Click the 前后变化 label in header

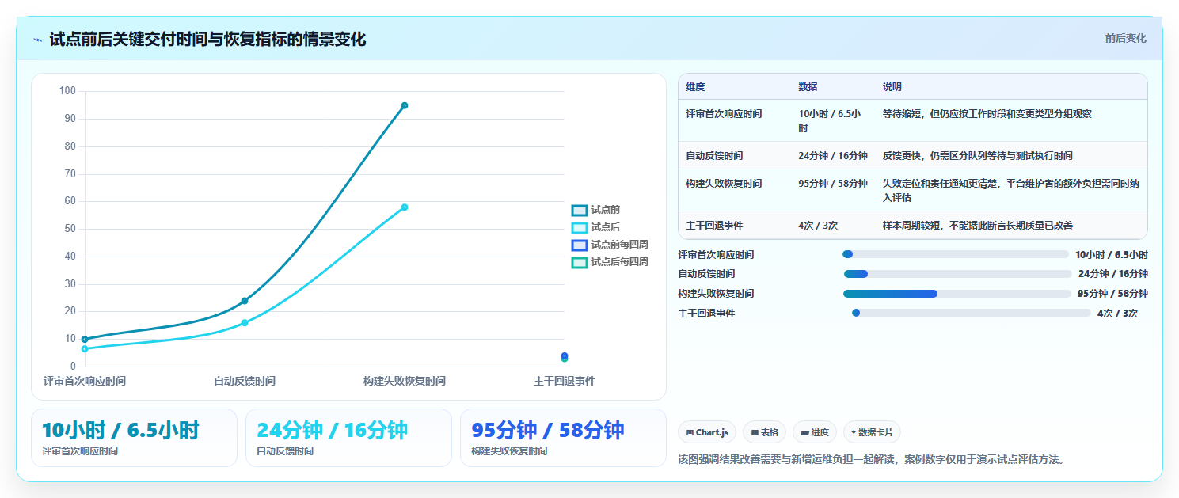point(1125,38)
